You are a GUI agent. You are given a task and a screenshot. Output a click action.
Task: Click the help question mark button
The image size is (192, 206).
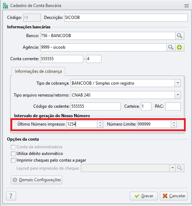[11, 196]
